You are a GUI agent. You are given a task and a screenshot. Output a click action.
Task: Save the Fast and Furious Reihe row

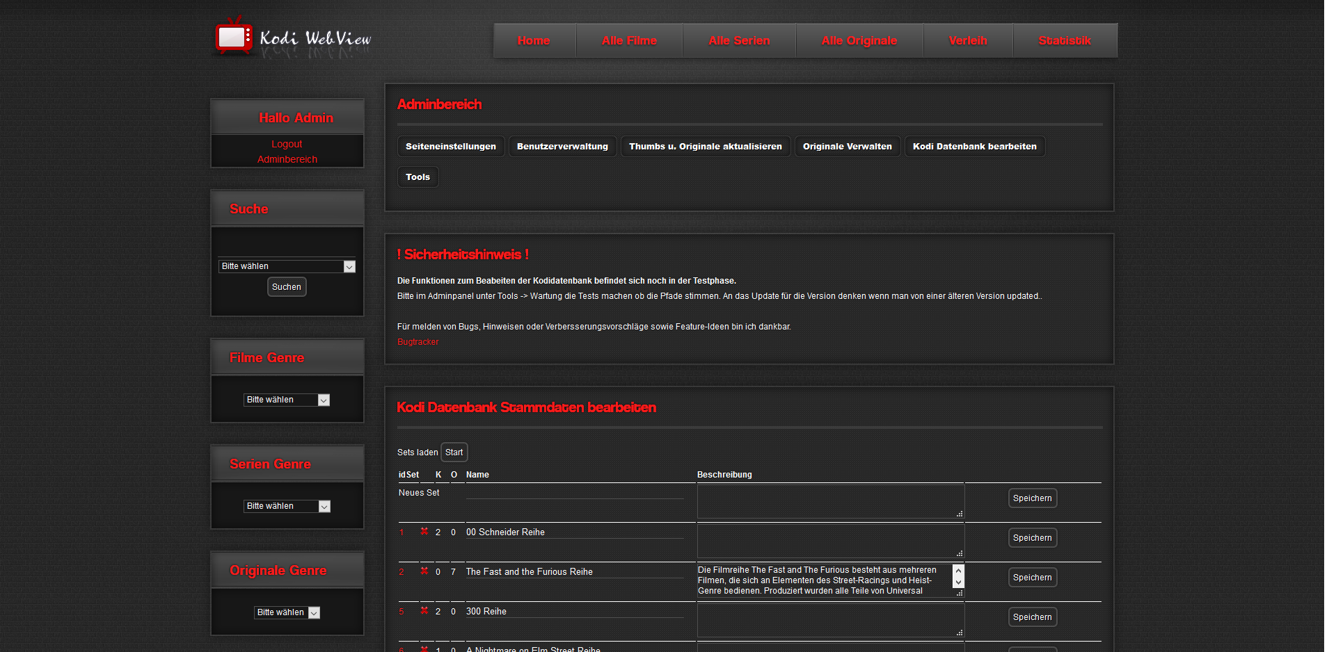tap(1032, 578)
